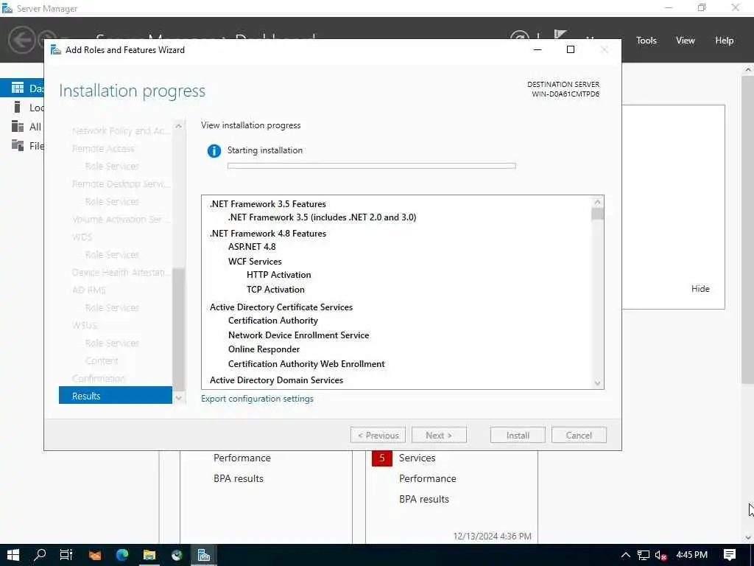Select the Confirmation wizard step
The width and height of the screenshot is (754, 566).
(99, 378)
